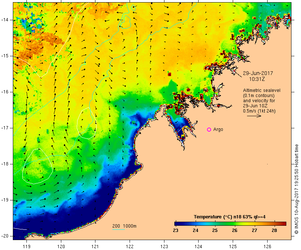
Task: Click latitude axis label '-18'
Action: [x=5, y=164]
